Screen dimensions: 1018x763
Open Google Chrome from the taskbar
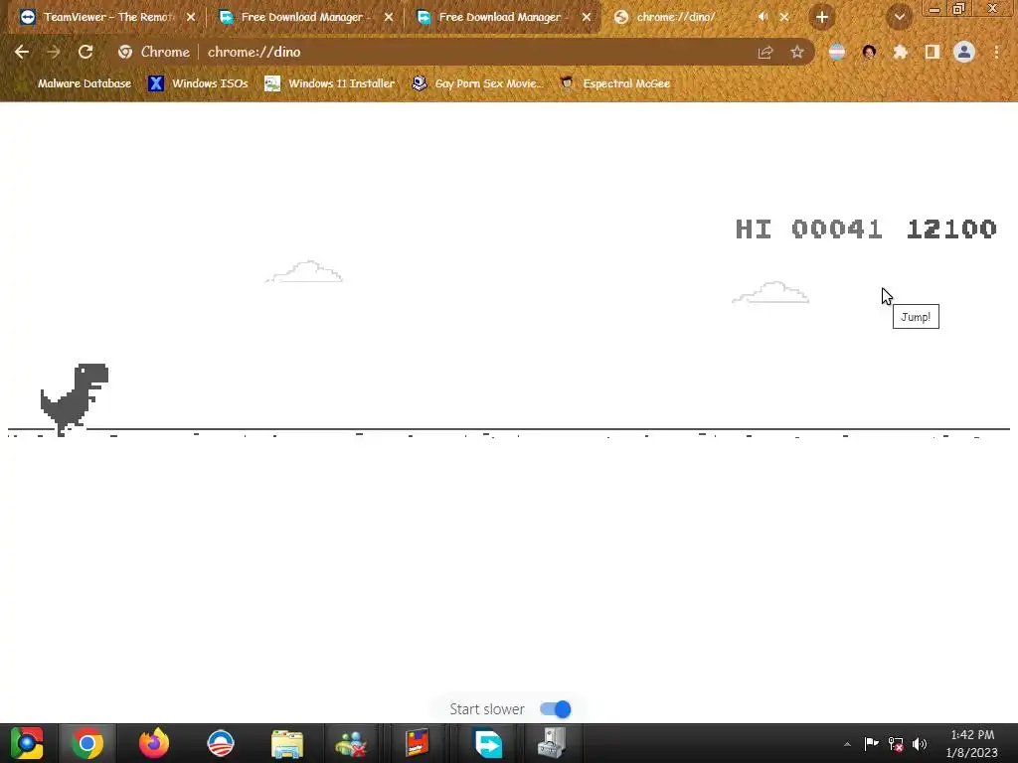tap(87, 743)
